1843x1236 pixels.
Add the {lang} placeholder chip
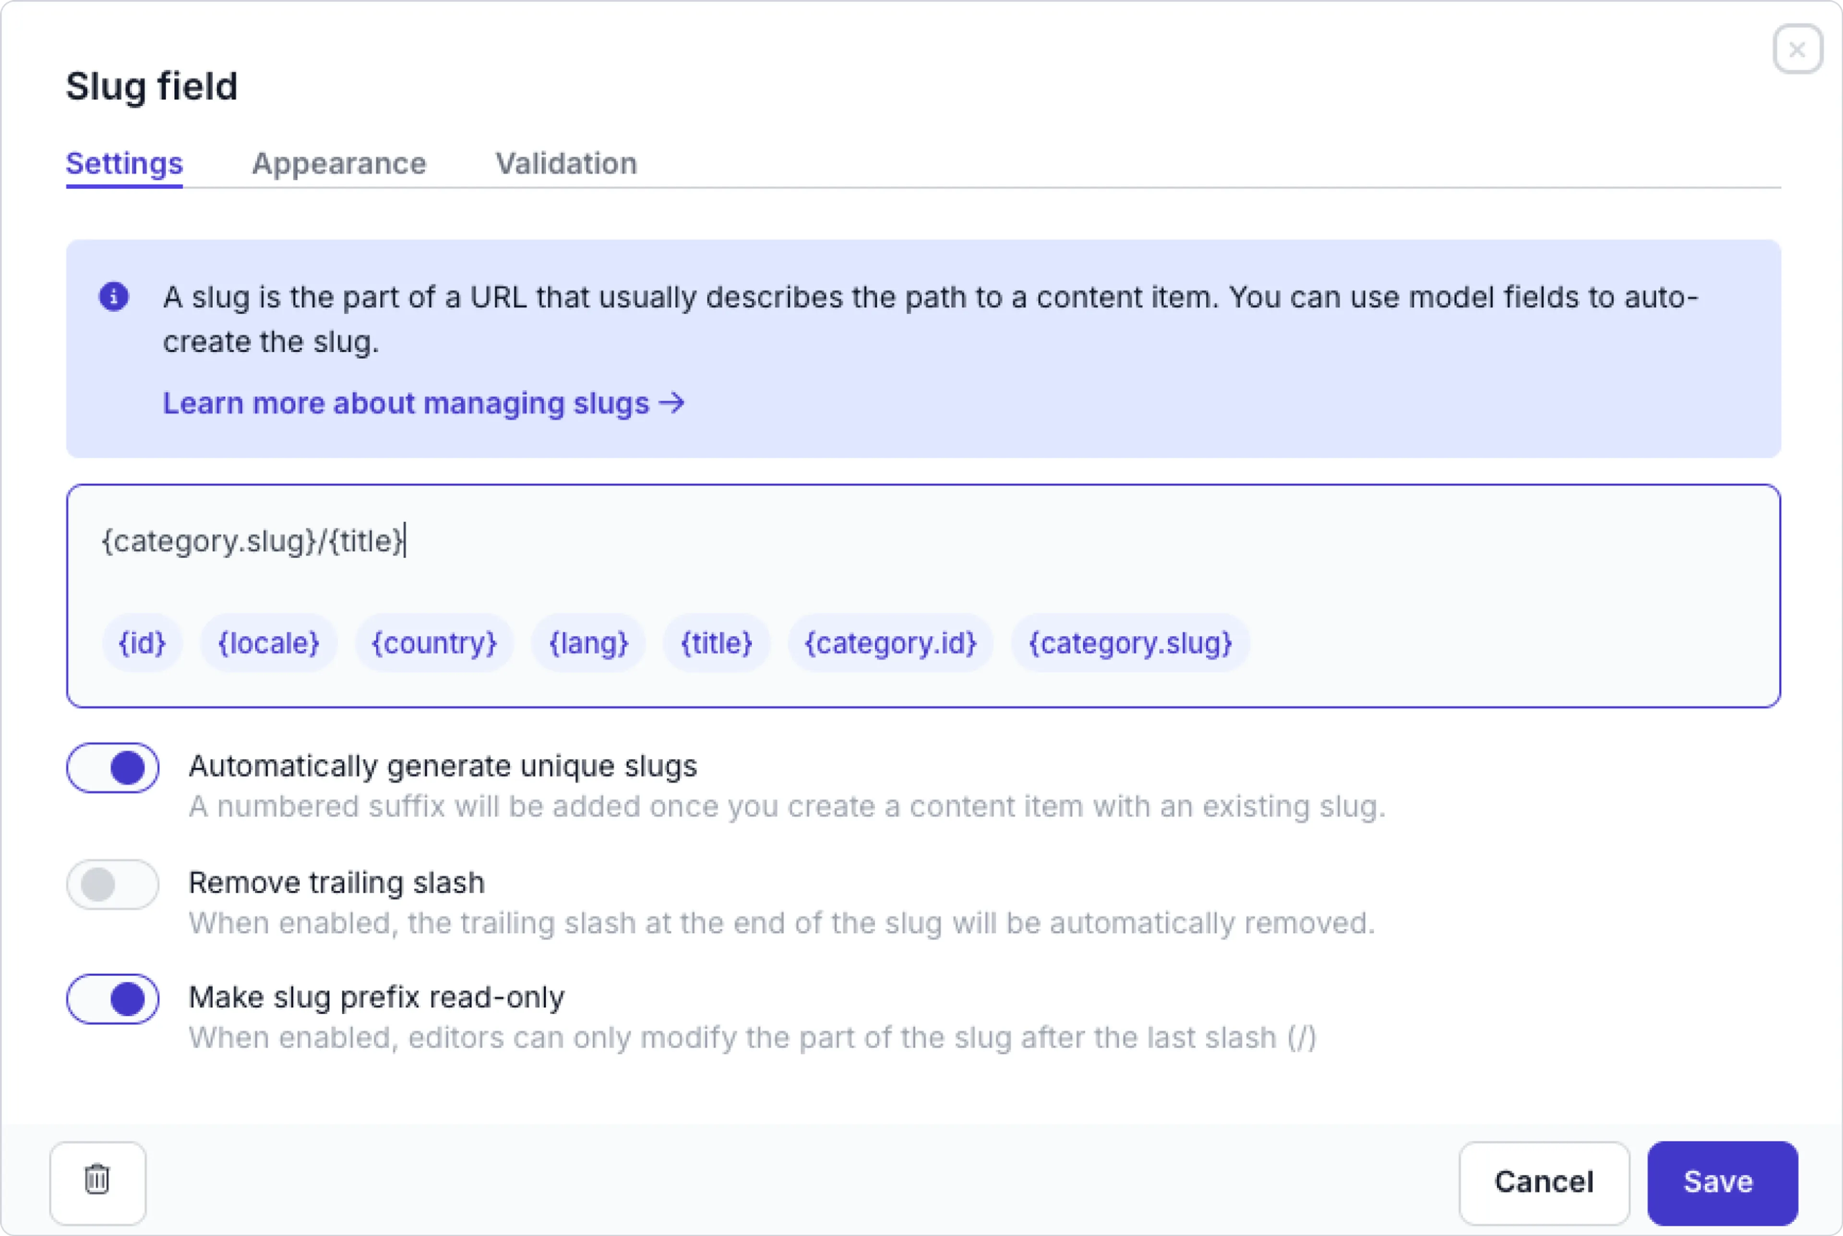pyautogui.click(x=588, y=643)
